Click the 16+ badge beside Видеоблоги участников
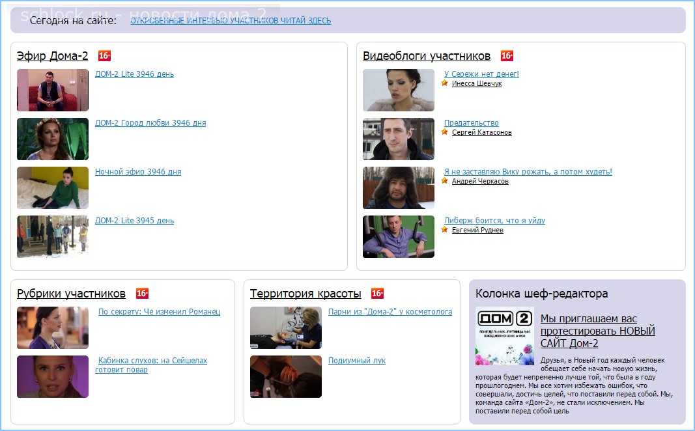 tap(507, 56)
